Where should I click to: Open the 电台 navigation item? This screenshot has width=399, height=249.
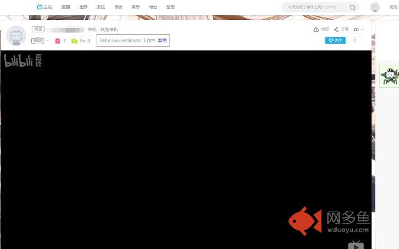[153, 7]
